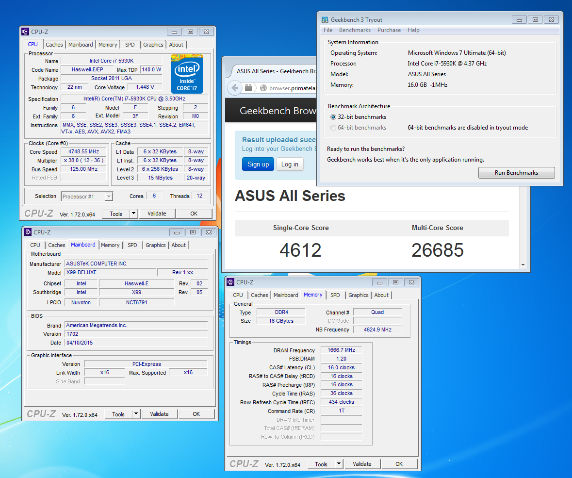Click OK button in Mainboard CPU-Z window
This screenshot has width=572, height=478.
coord(196,414)
